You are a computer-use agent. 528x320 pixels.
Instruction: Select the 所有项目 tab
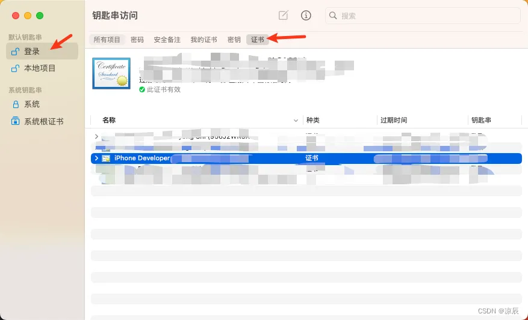[x=107, y=40]
